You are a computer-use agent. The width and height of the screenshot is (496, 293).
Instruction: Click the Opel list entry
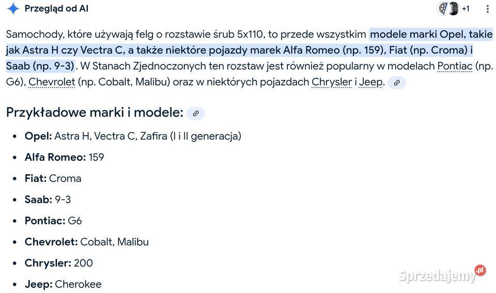133,136
